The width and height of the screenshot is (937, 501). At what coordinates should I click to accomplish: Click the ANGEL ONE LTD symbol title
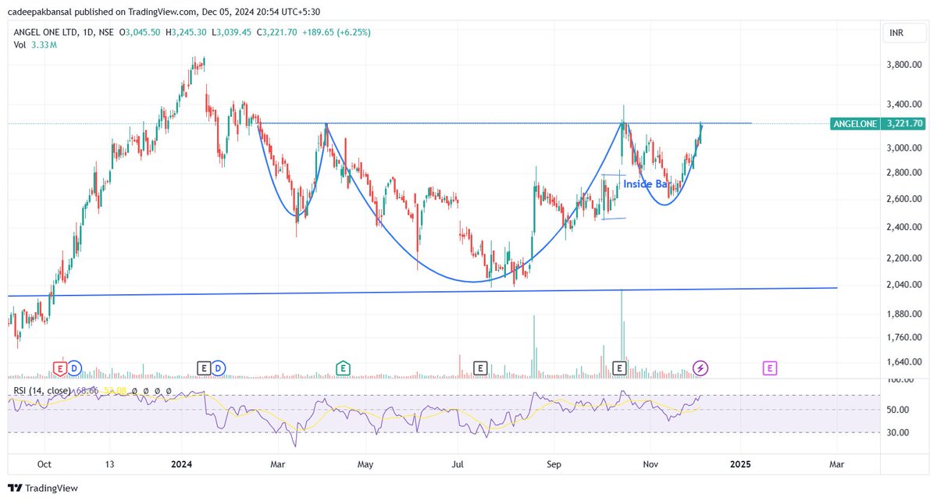click(x=45, y=33)
